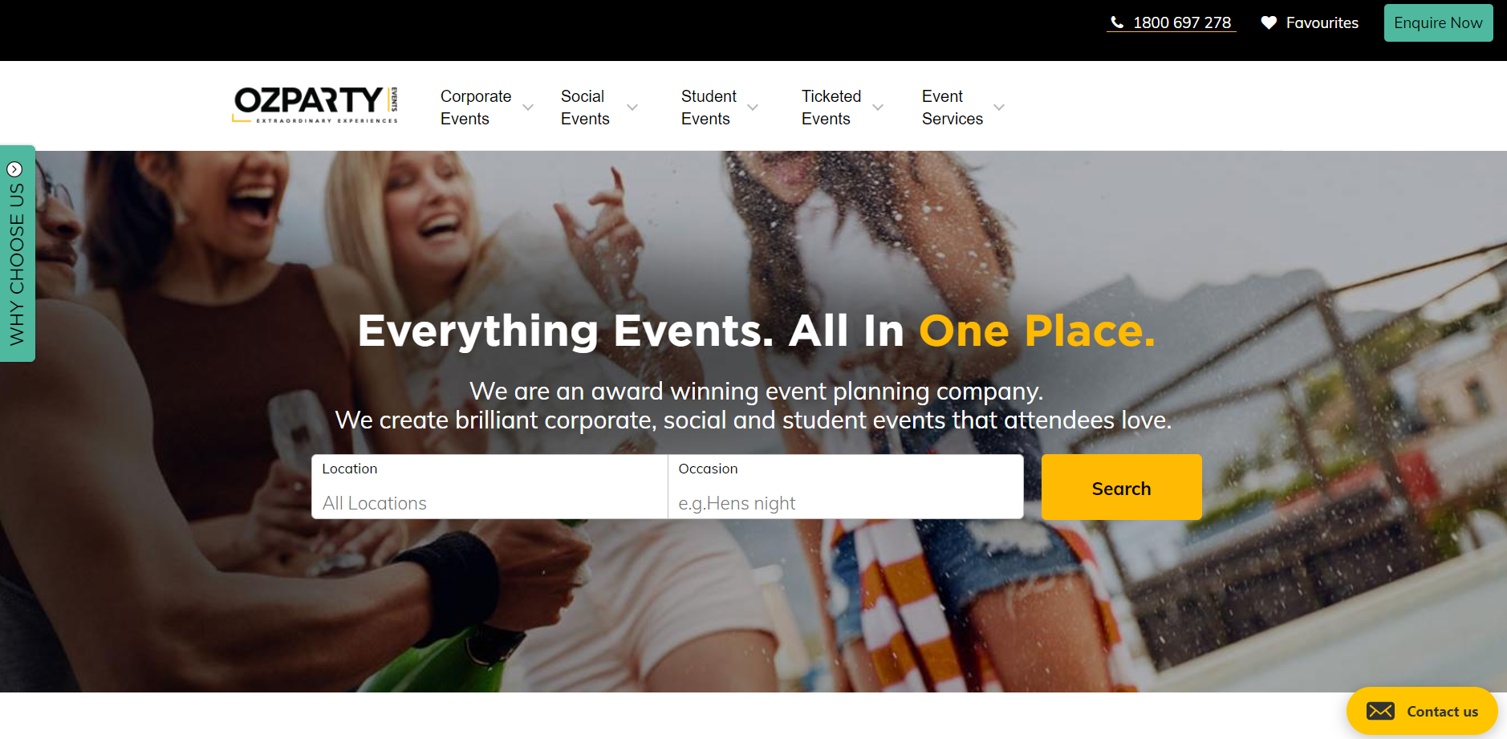1507x739 pixels.
Task: Click the envelope icon in Contact us
Action: coord(1380,711)
